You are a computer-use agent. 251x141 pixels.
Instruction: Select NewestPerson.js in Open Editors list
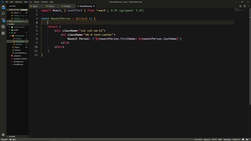click(x=17, y=21)
